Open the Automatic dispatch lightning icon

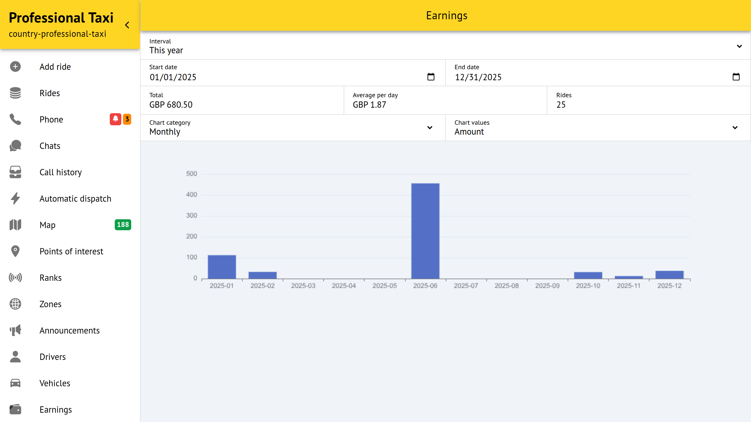click(15, 198)
